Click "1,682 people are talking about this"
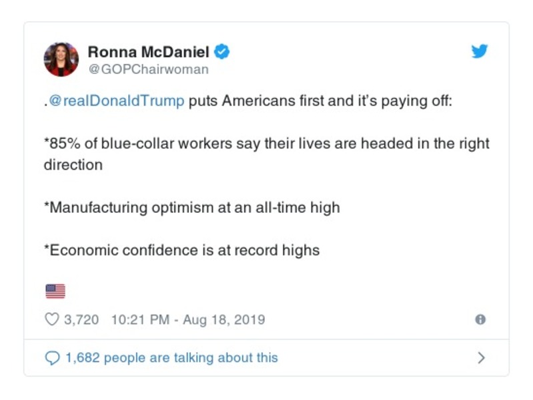The image size is (533, 400). [x=171, y=358]
